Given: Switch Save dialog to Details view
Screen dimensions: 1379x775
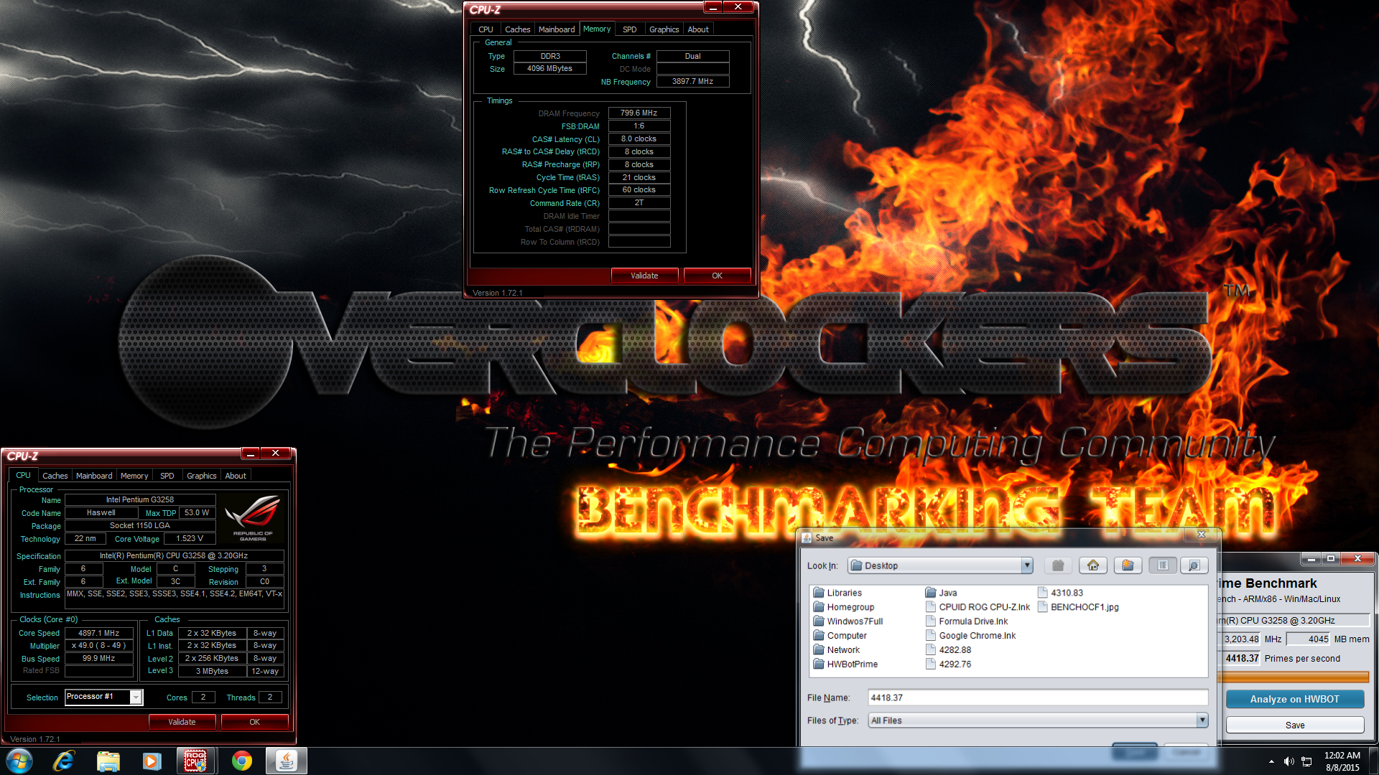Looking at the screenshot, I should click(1194, 565).
